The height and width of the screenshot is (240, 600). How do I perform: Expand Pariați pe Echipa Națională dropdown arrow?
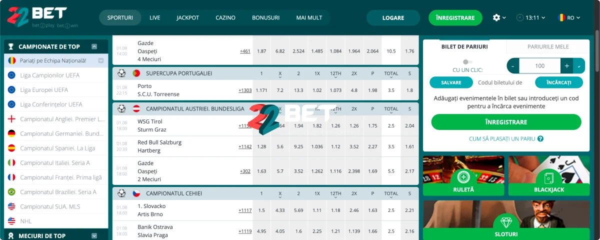101,60
